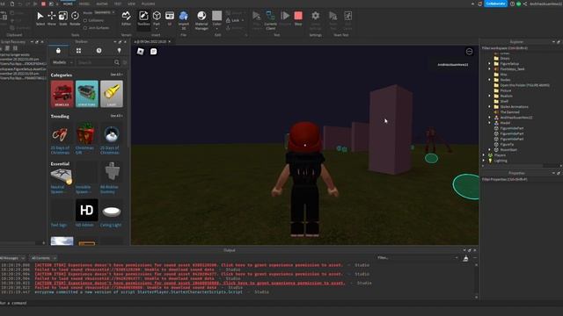Select the Light category thumbnail
The height and width of the screenshot is (316, 563).
click(x=112, y=94)
